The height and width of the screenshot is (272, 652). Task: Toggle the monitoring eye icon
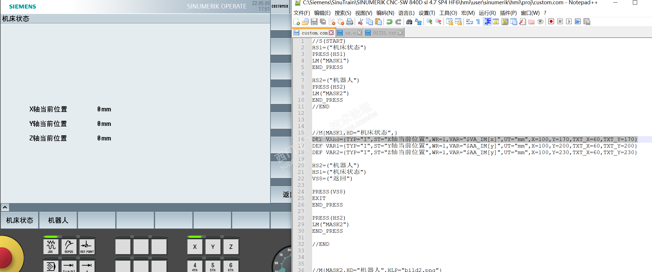[540, 22]
